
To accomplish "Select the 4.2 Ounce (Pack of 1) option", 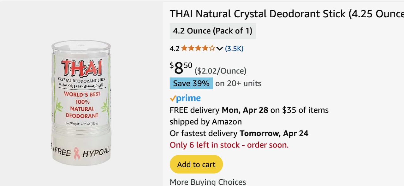I will (213, 31).
